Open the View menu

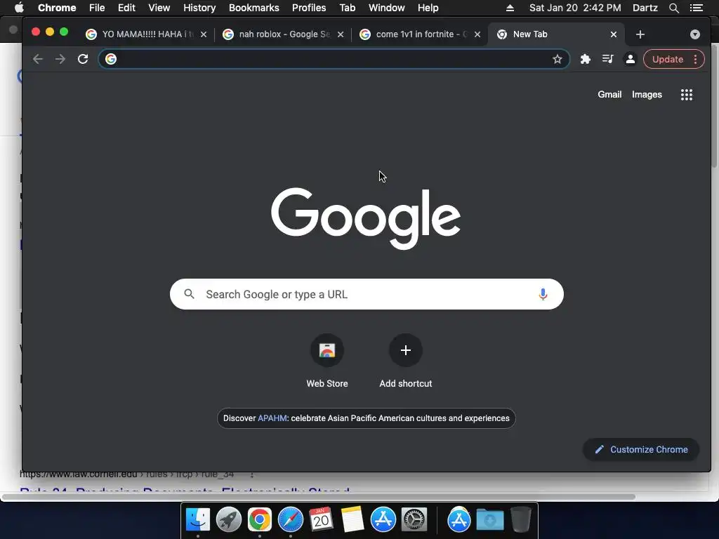click(159, 8)
